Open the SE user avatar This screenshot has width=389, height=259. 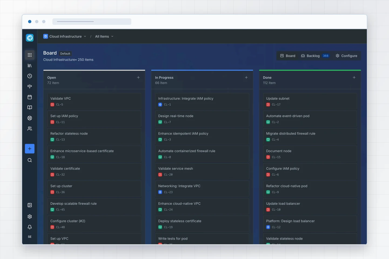(30, 237)
